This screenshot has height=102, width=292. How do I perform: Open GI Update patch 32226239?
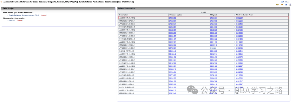point(213,72)
